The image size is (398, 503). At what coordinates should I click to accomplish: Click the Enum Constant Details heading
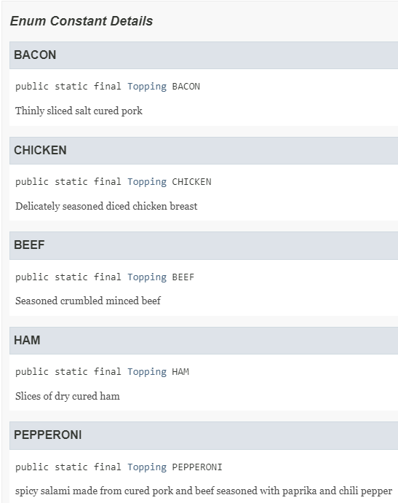[x=81, y=21]
